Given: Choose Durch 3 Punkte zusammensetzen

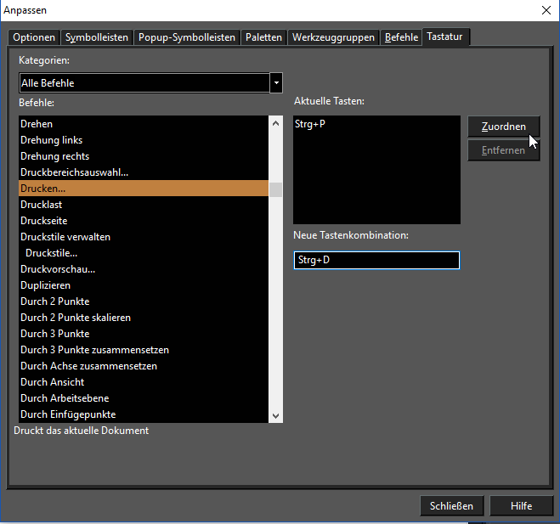Looking at the screenshot, I should pos(144,350).
